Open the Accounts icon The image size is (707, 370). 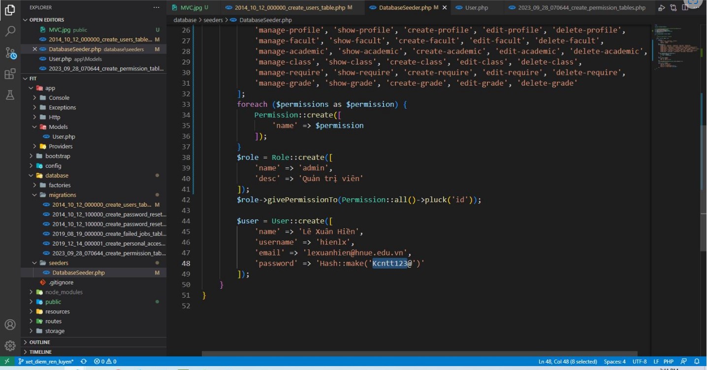[x=10, y=325]
